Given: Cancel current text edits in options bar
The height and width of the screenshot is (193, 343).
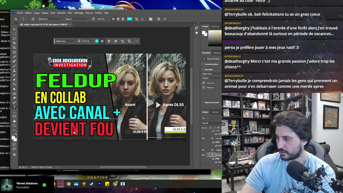Looking at the screenshot, I should point(159,19).
